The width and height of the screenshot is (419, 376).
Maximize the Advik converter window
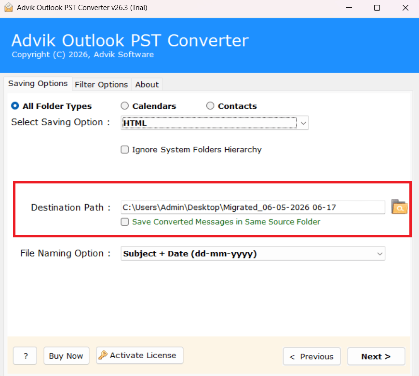click(x=377, y=8)
